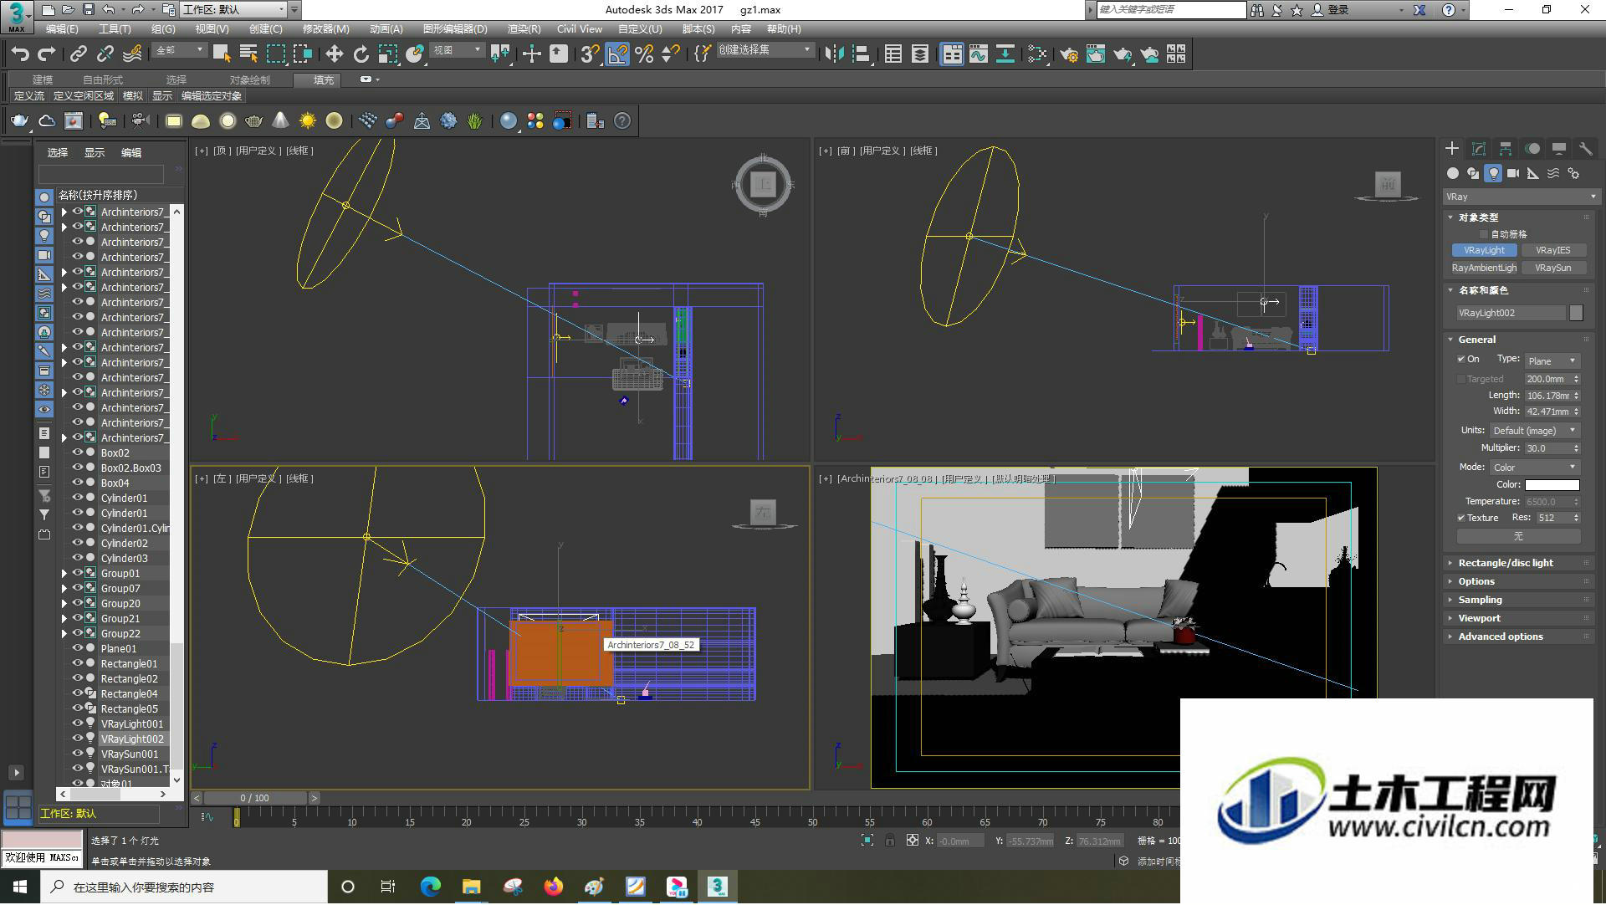Image resolution: width=1606 pixels, height=905 pixels.
Task: Click the VRayIES object type button
Action: click(1552, 250)
